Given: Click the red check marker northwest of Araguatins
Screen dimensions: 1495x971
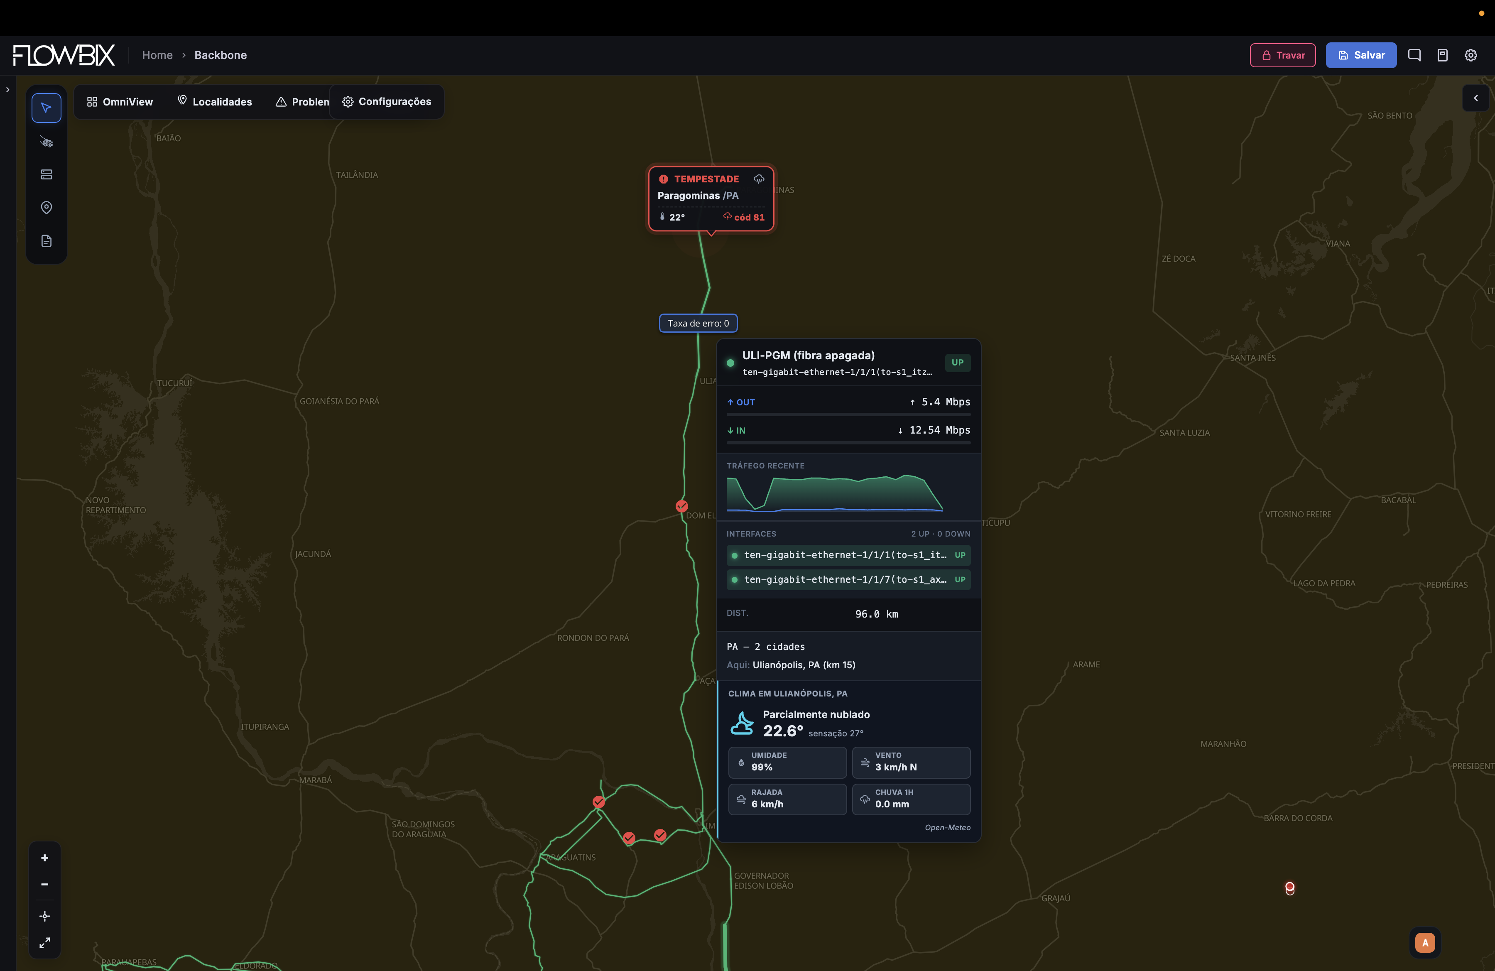Looking at the screenshot, I should point(599,802).
